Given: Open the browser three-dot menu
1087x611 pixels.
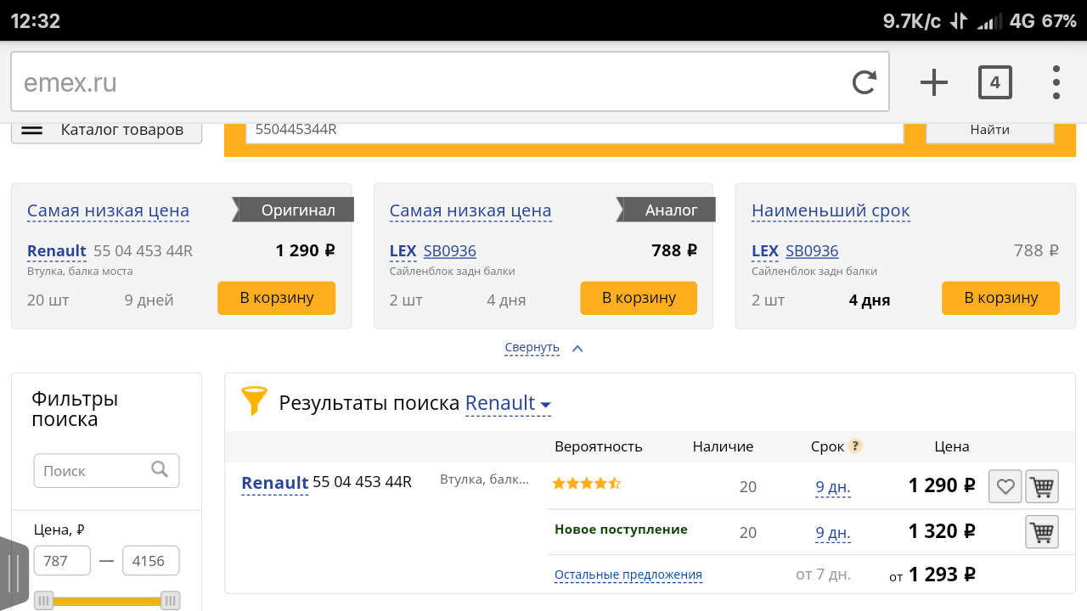Looking at the screenshot, I should coord(1056,82).
